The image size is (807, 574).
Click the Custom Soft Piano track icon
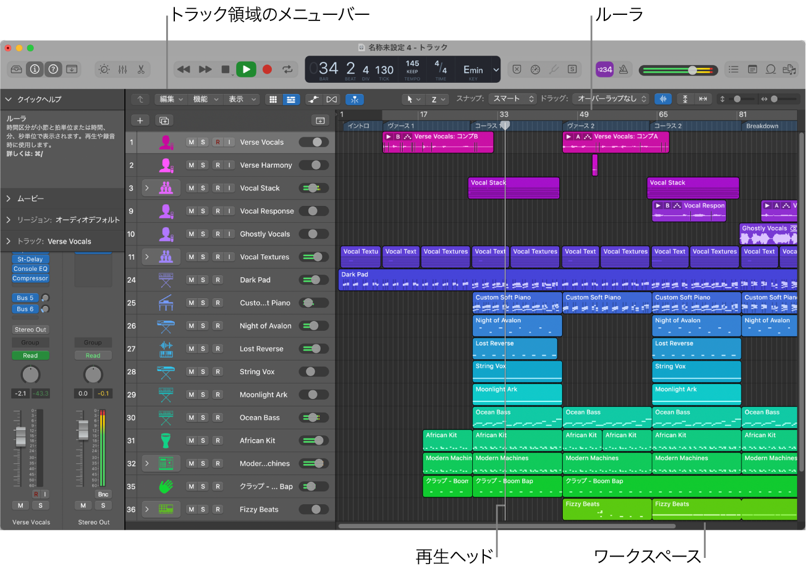click(x=166, y=303)
